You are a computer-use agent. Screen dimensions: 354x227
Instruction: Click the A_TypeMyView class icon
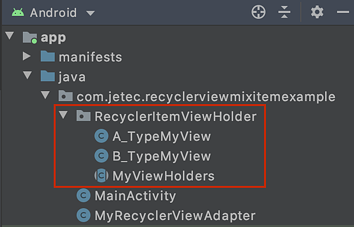pyautogui.click(x=101, y=136)
